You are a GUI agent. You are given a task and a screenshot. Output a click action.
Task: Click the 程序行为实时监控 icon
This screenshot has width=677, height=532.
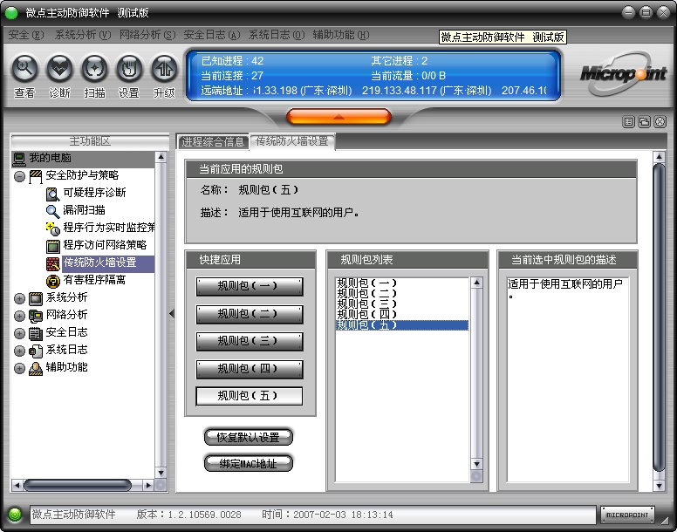[x=52, y=228]
